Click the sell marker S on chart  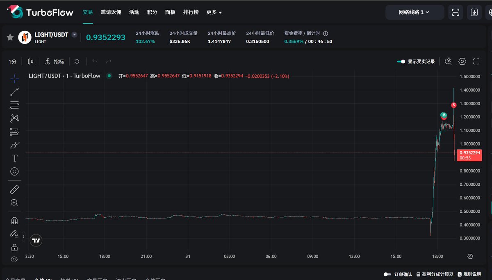pos(453,105)
